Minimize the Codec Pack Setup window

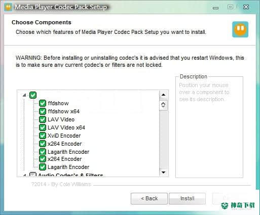tap(215, 8)
